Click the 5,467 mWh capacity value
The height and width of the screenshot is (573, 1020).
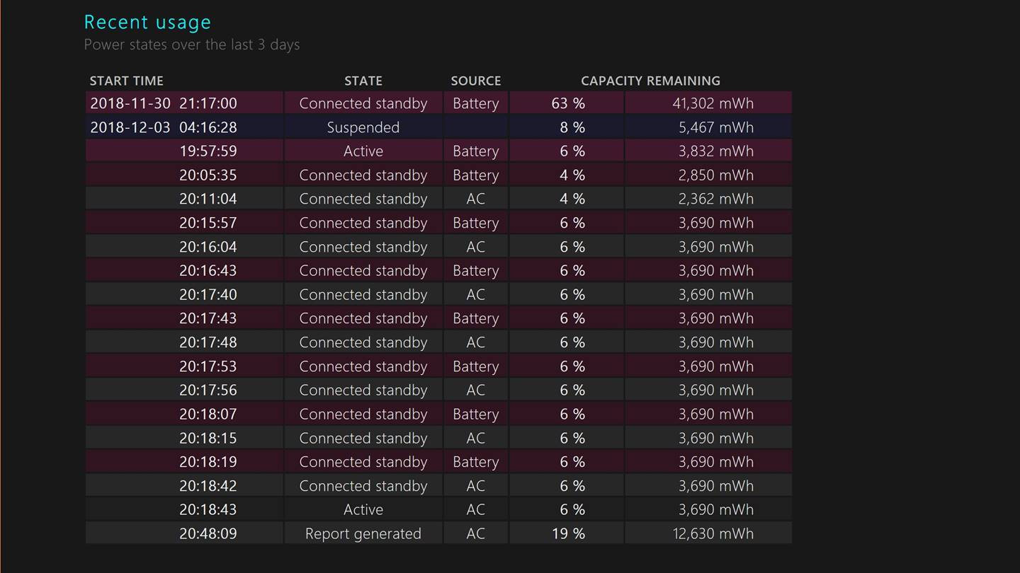coord(715,127)
